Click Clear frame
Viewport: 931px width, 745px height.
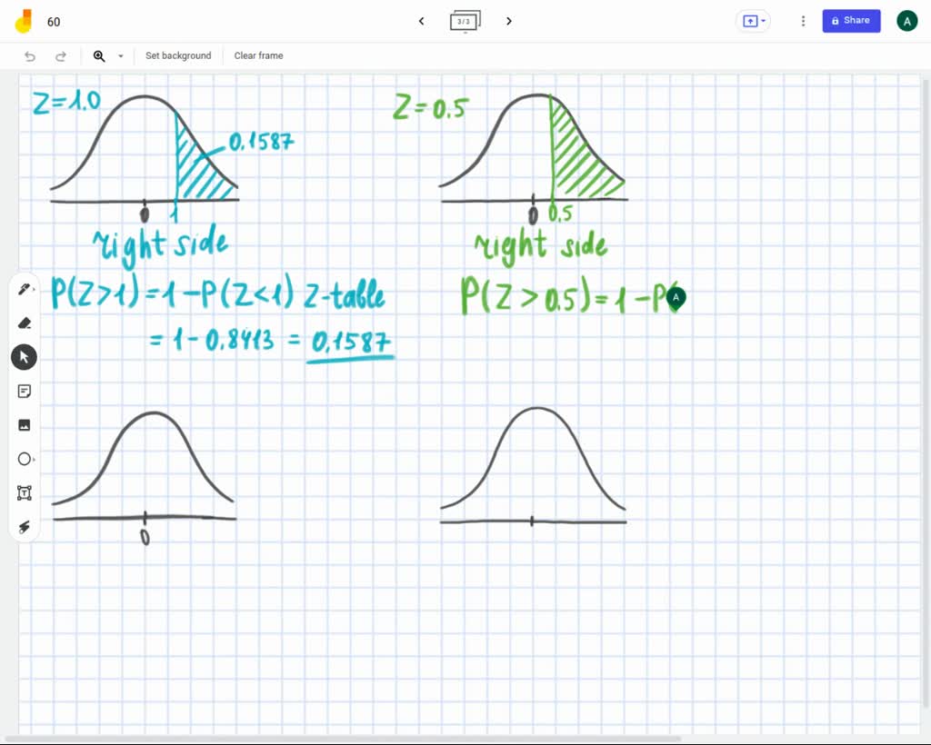click(x=258, y=55)
